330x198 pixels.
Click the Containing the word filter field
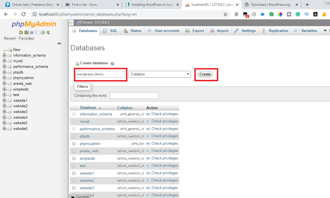[134, 95]
